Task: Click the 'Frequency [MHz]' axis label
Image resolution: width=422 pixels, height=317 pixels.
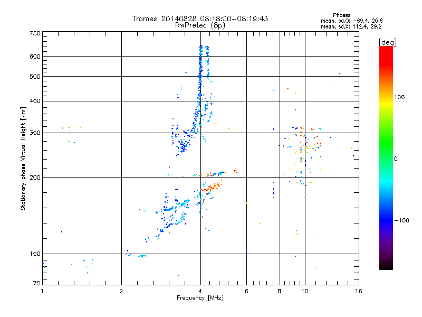Action: pos(200,298)
